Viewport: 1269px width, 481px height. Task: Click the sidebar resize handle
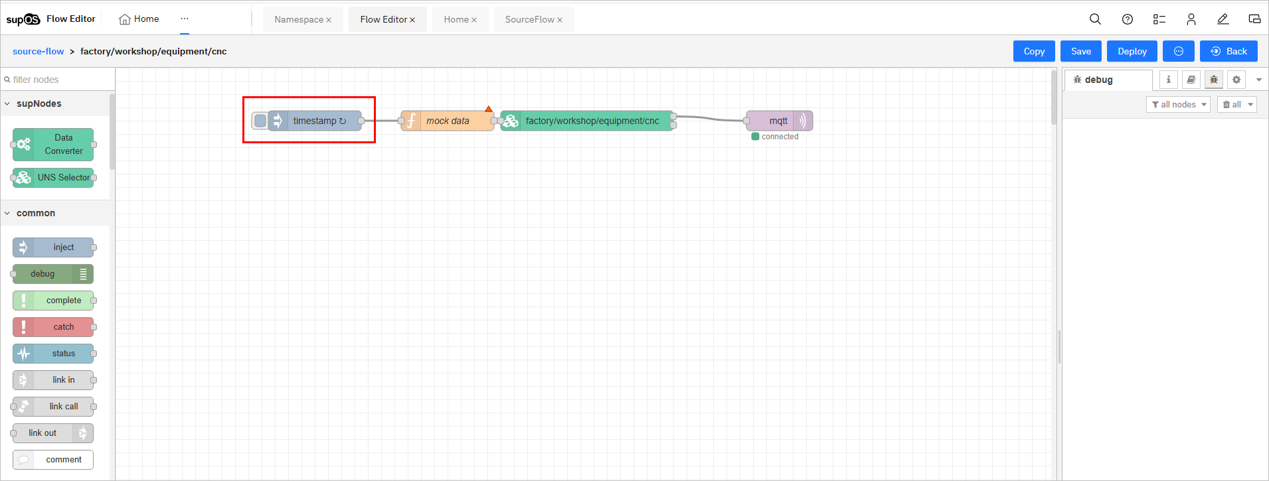1059,346
